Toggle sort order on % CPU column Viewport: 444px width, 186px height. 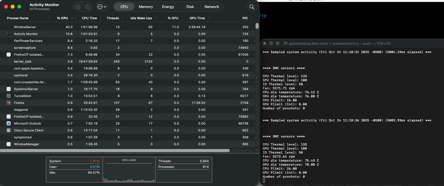[62, 18]
